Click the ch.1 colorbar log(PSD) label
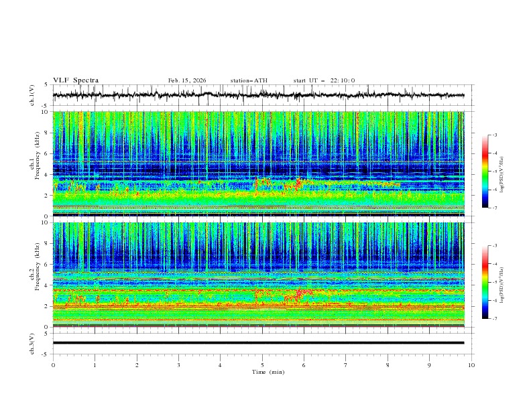 pos(502,175)
